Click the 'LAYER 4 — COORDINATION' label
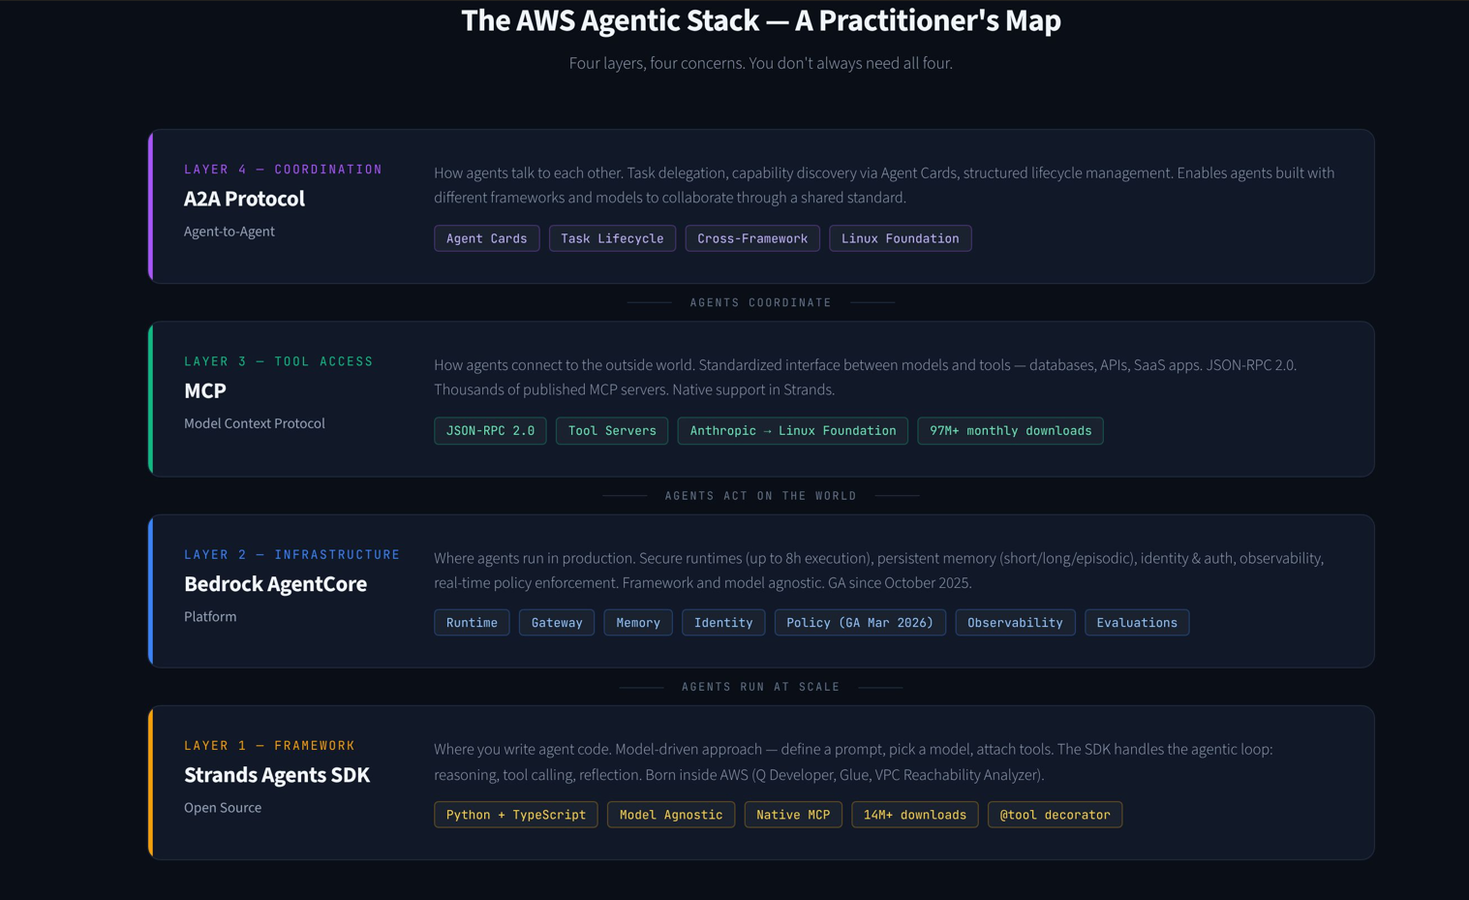 coord(284,170)
